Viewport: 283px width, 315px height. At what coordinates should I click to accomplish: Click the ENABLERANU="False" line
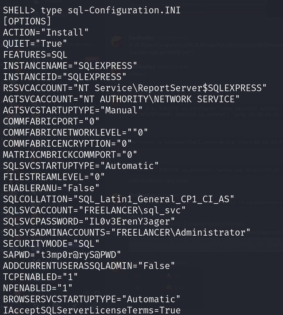point(51,188)
